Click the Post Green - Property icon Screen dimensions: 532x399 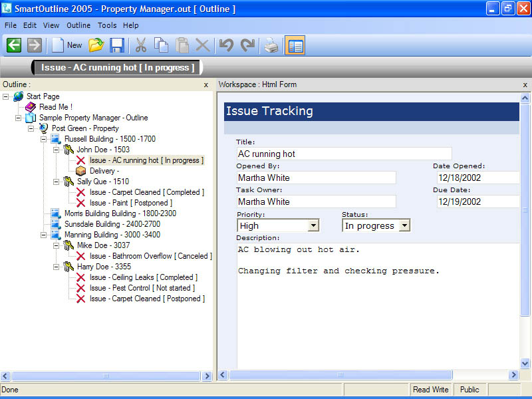pos(43,128)
